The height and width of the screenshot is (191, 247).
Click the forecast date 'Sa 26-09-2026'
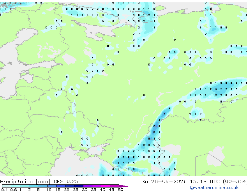[x=164, y=182]
